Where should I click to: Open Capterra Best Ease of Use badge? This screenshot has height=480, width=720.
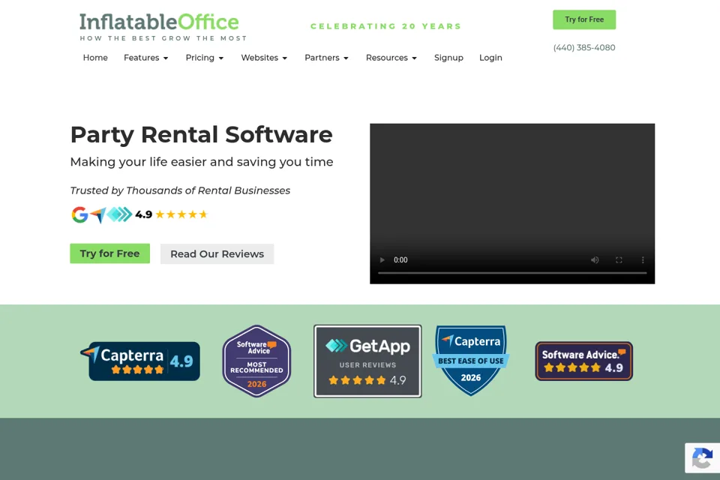pos(471,361)
